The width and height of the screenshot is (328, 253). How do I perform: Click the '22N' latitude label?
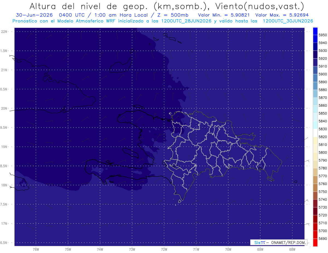(5, 32)
